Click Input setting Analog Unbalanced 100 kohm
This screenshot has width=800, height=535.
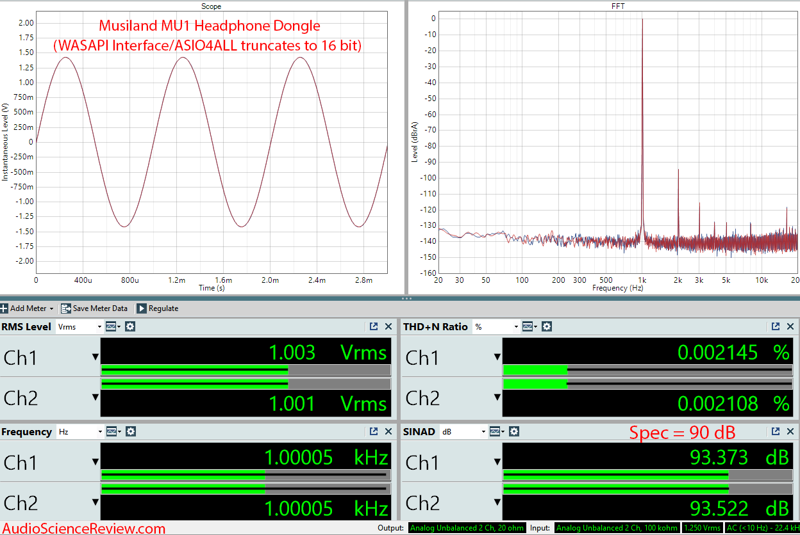coord(618,528)
